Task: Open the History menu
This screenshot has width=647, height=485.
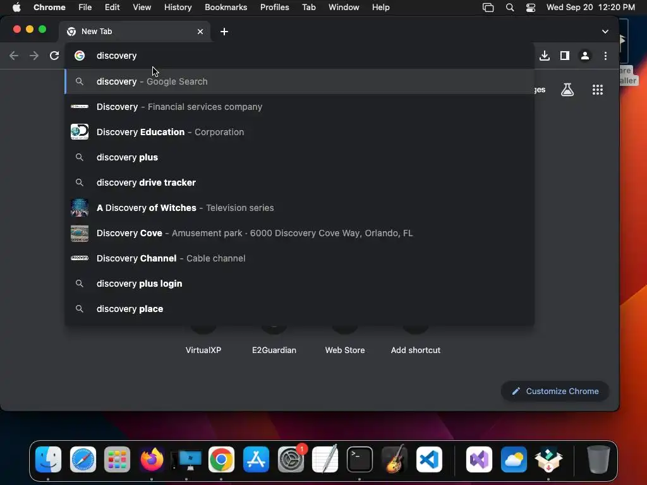Action: click(x=178, y=8)
